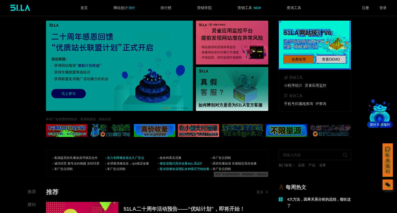Open the 营销工具 NEW menu

(x=249, y=8)
